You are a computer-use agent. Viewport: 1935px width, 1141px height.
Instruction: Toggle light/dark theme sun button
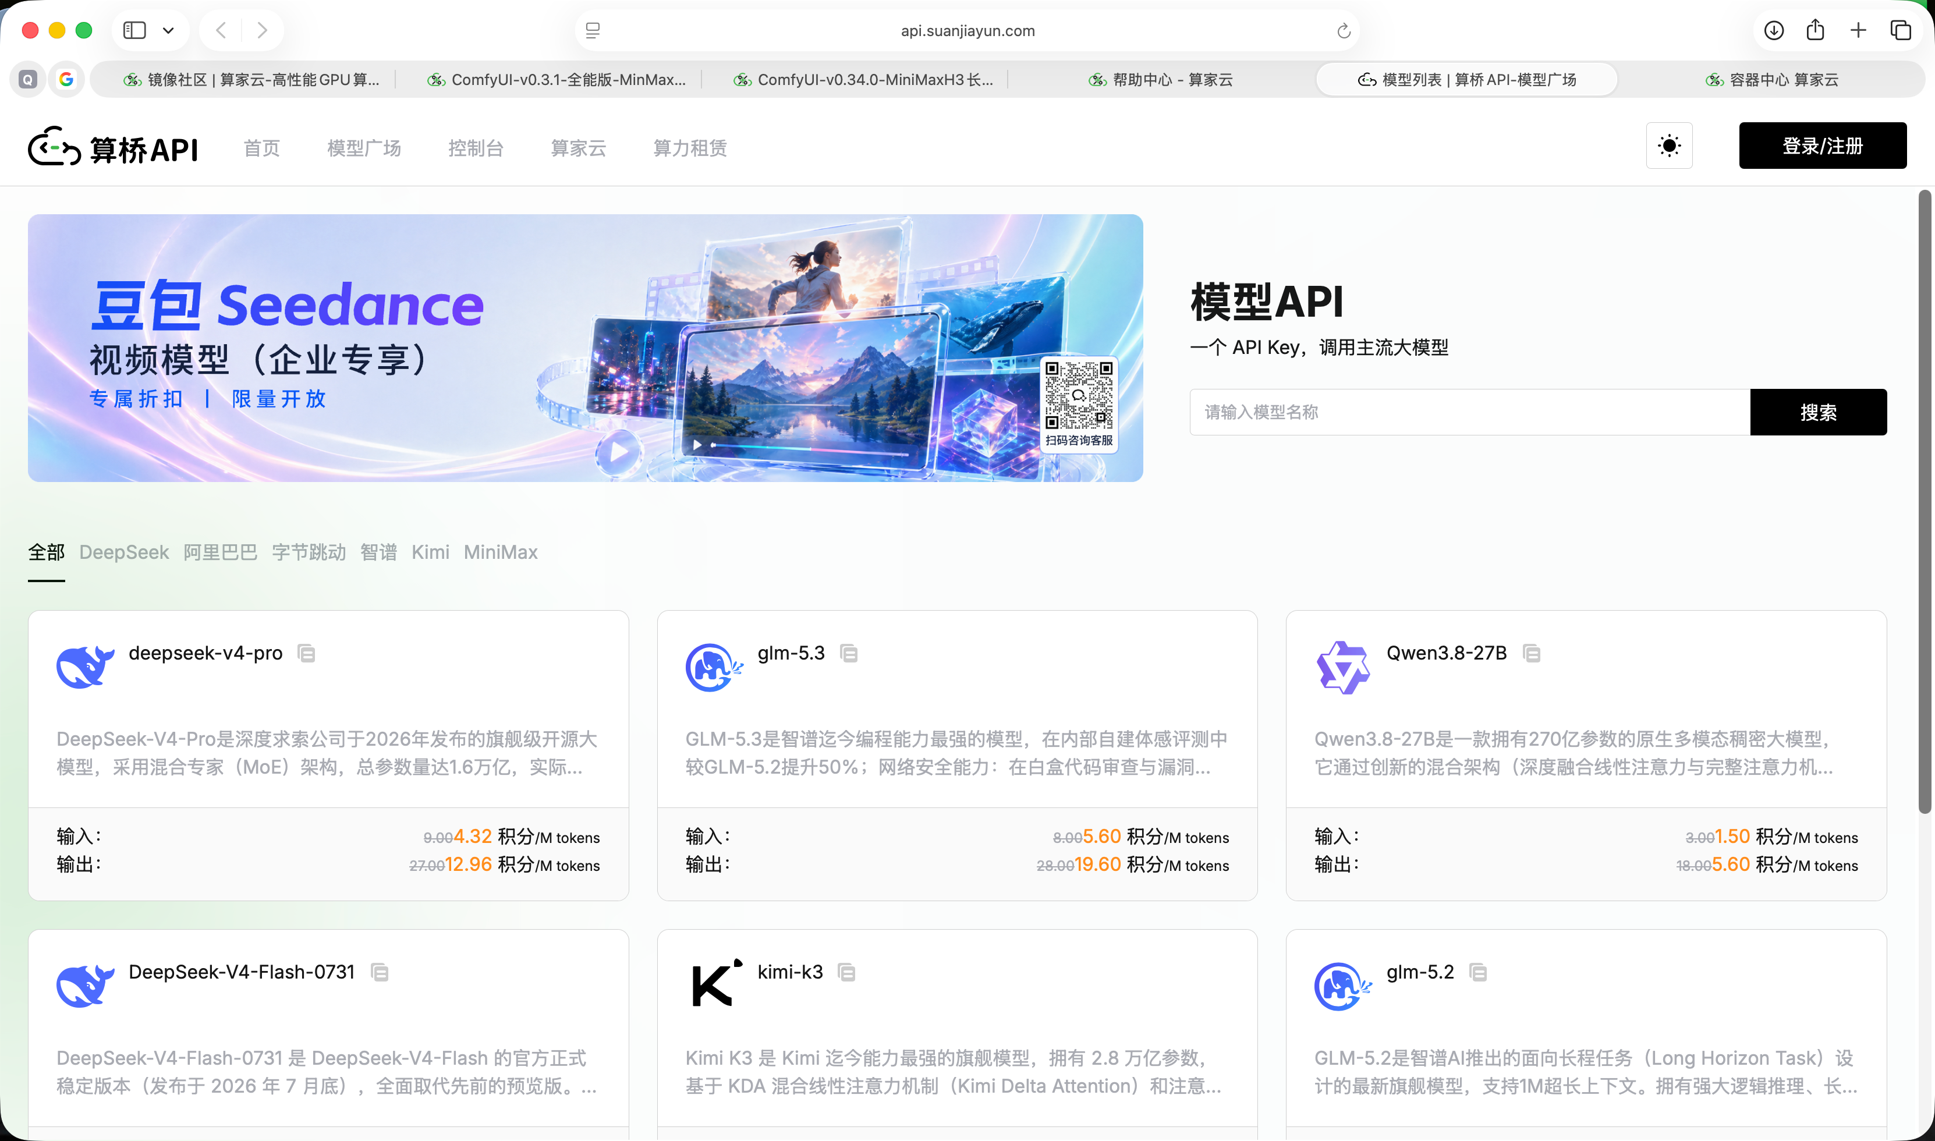click(x=1669, y=146)
